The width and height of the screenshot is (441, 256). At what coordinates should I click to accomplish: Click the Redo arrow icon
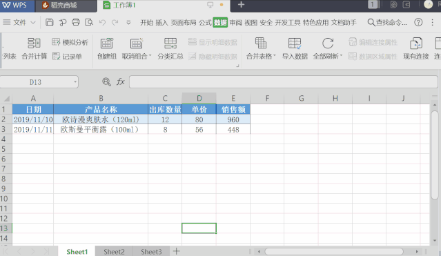coord(115,22)
